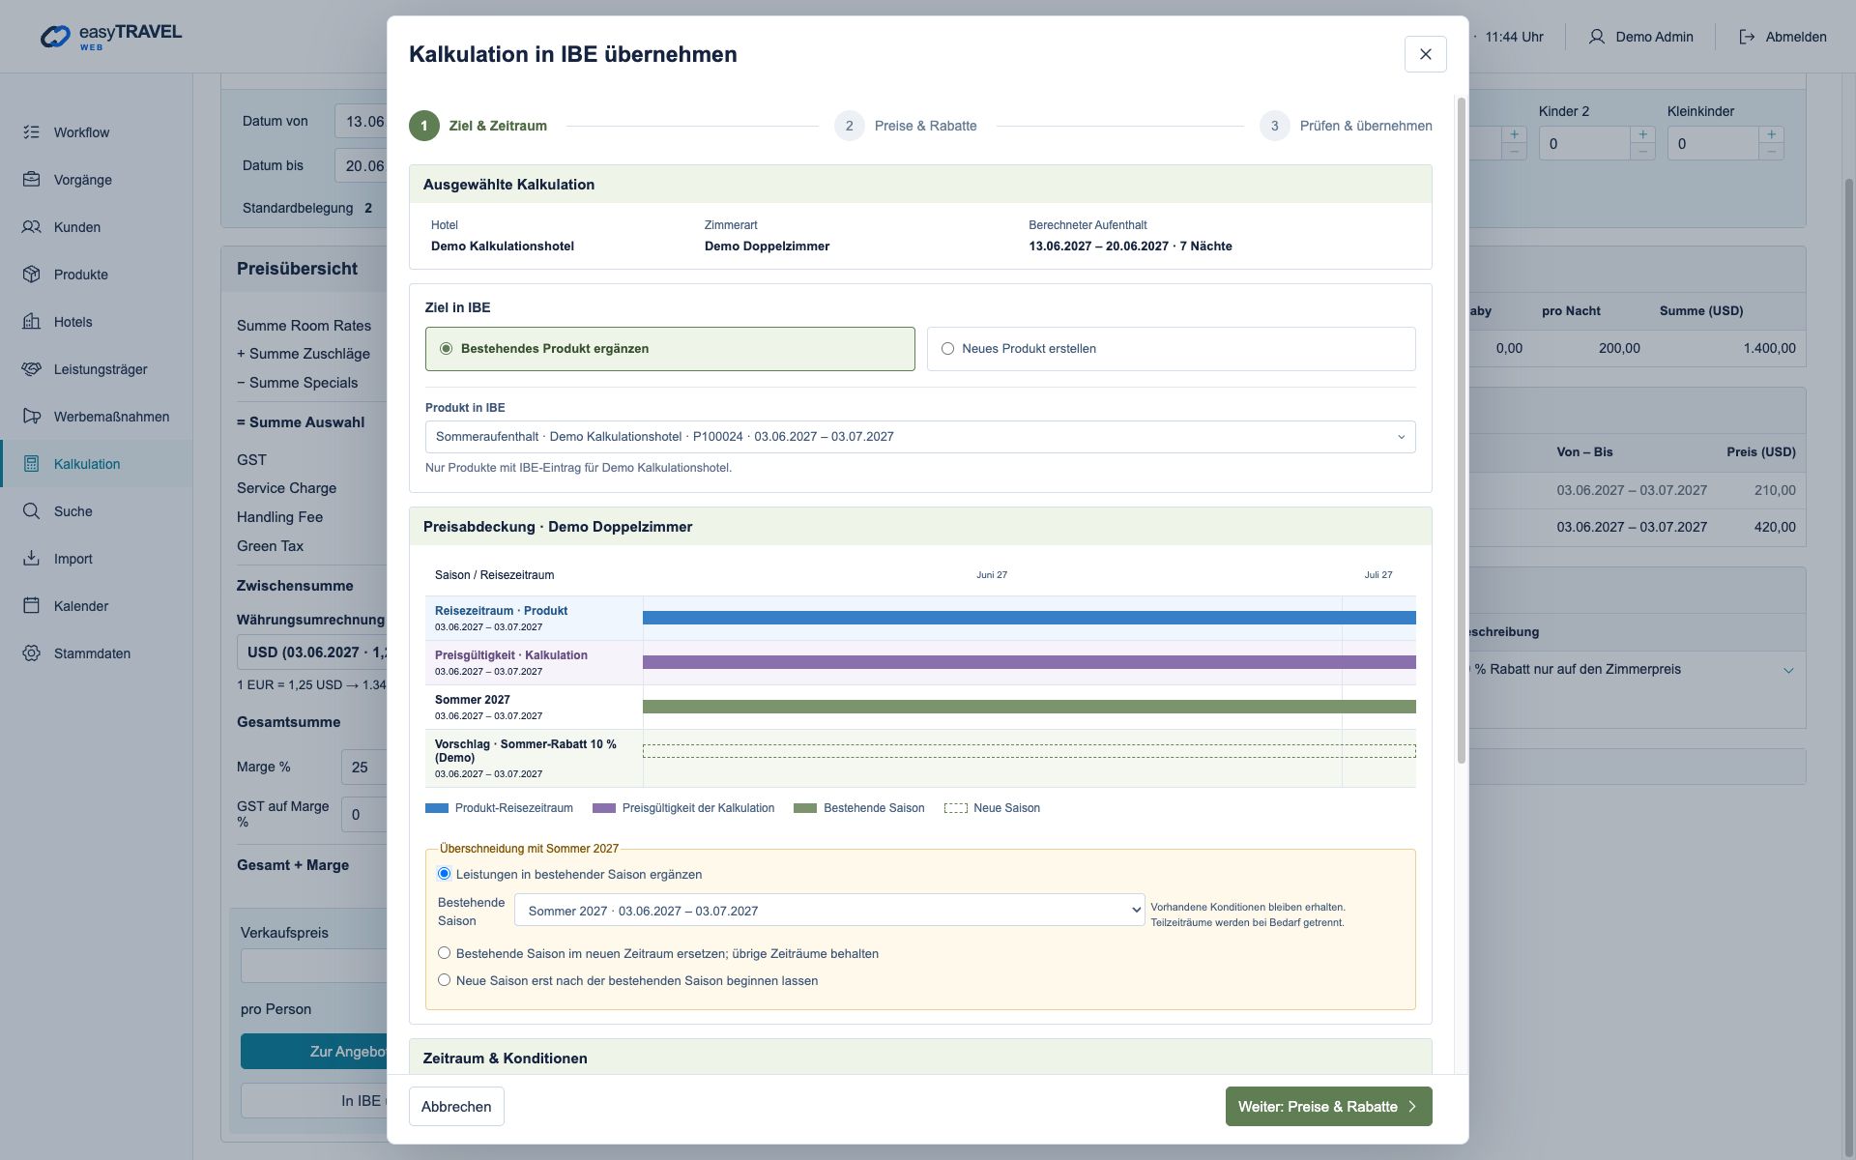
Task: Choose Leistungen in bestehender Saison ergänzen
Action: (444, 874)
